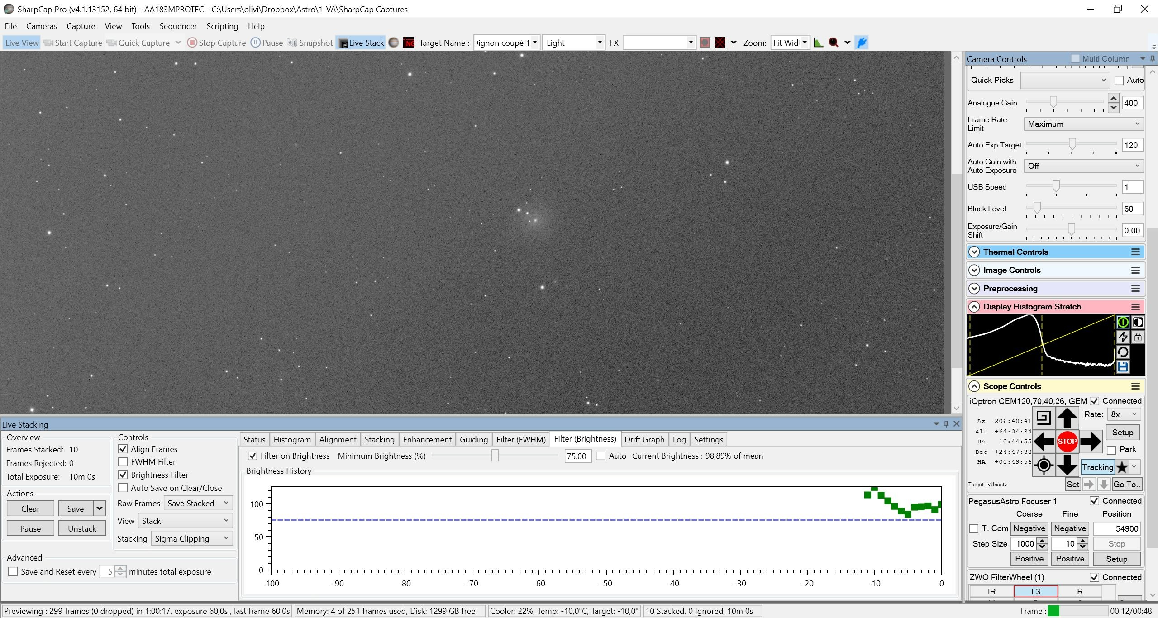Toggle the Align Frames checkbox
This screenshot has height=618, width=1158.
(123, 449)
